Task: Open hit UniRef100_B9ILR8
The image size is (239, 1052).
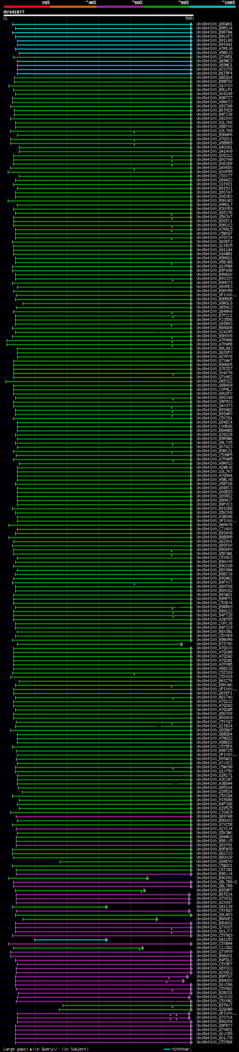Action: click(x=214, y=40)
